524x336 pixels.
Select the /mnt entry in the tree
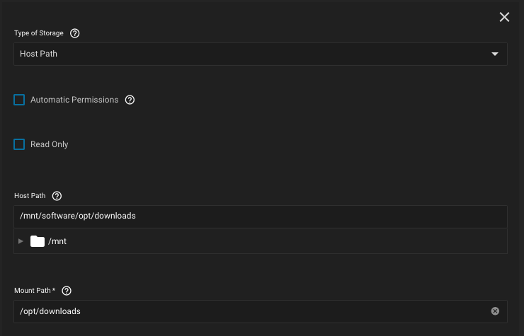click(57, 241)
